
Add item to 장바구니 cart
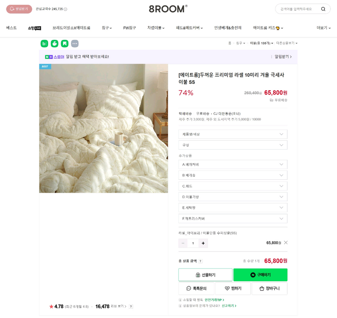coord(269,288)
